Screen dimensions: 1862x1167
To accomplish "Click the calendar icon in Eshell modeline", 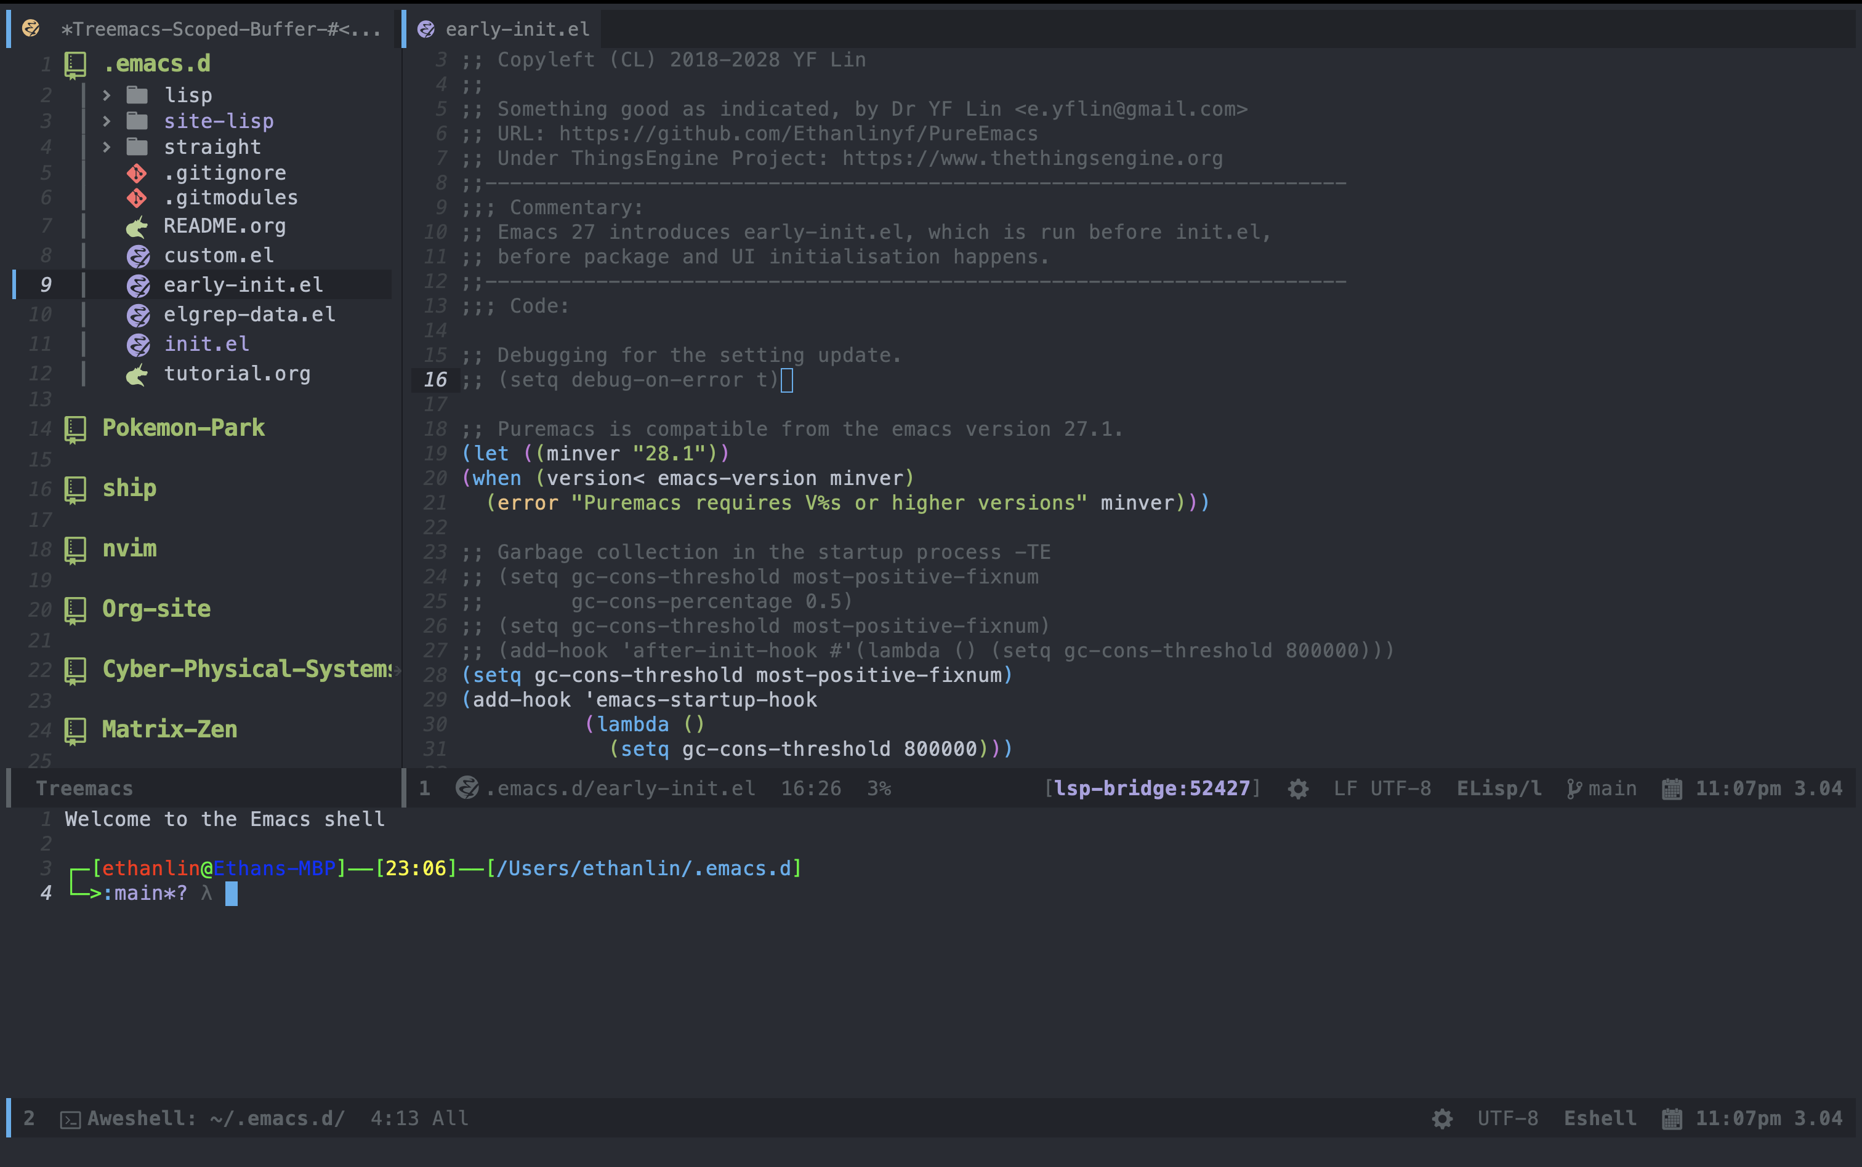I will tap(1671, 1119).
